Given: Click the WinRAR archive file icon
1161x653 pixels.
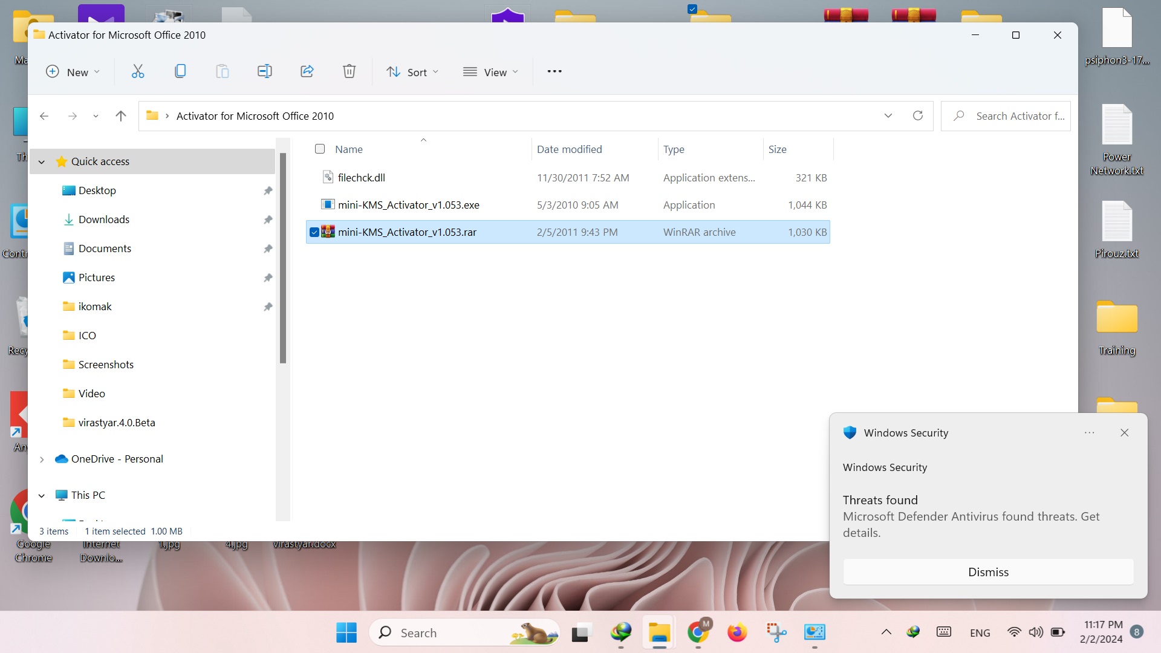Looking at the screenshot, I should (328, 232).
